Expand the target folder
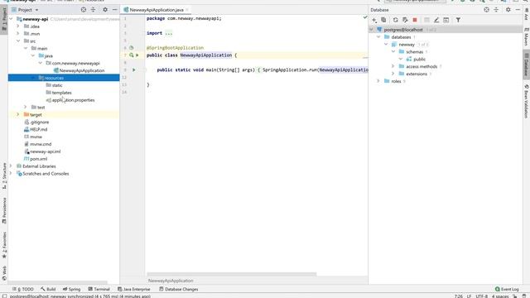The width and height of the screenshot is (530, 298). [18, 114]
